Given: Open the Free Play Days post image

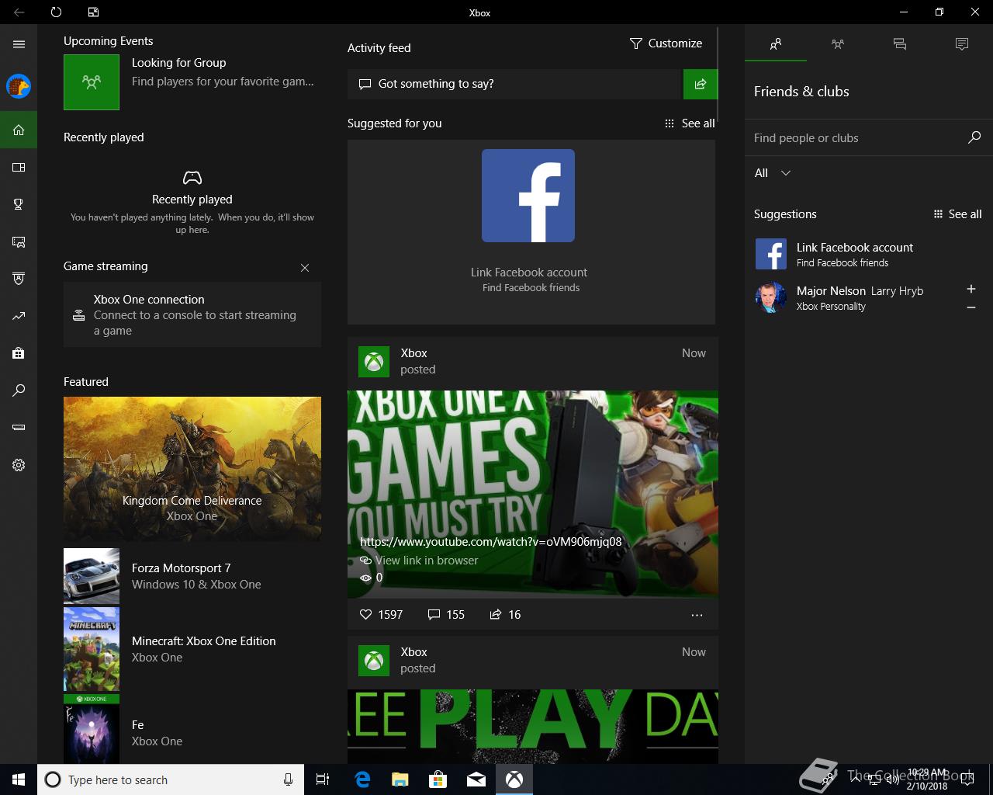Looking at the screenshot, I should click(x=533, y=727).
